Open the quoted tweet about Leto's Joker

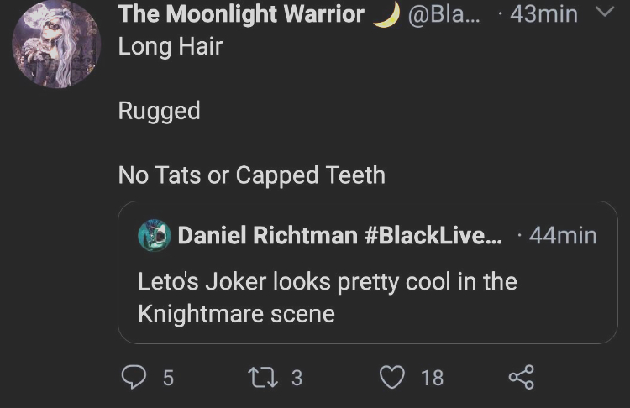[367, 297]
